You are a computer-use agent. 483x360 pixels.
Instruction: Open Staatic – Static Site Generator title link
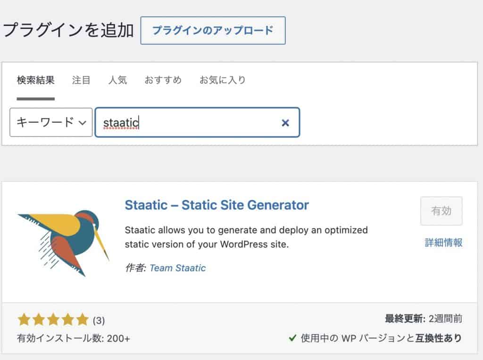tap(217, 205)
